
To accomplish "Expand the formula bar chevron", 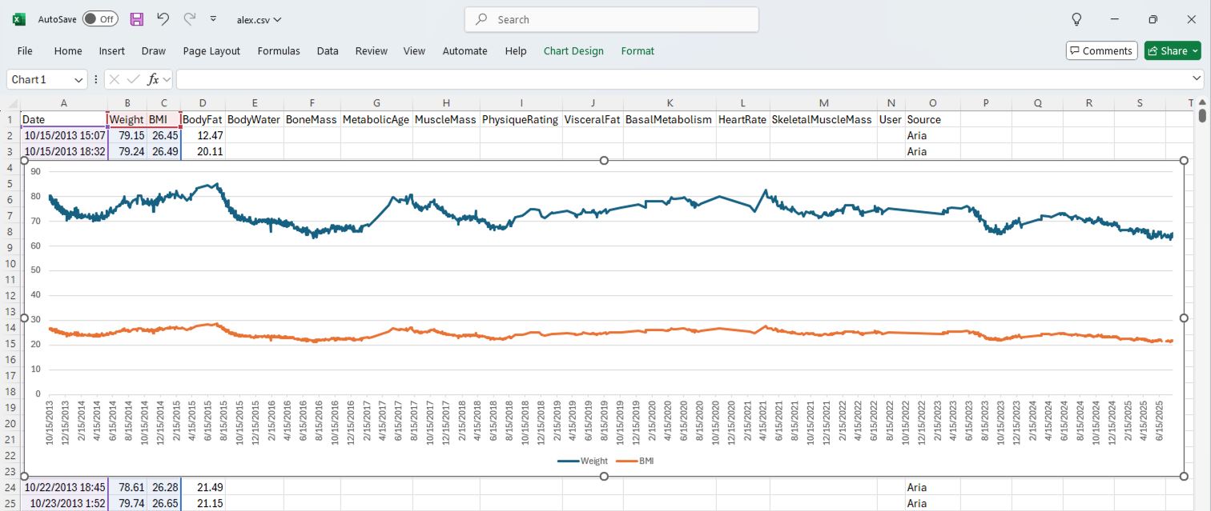I will coord(1197,79).
